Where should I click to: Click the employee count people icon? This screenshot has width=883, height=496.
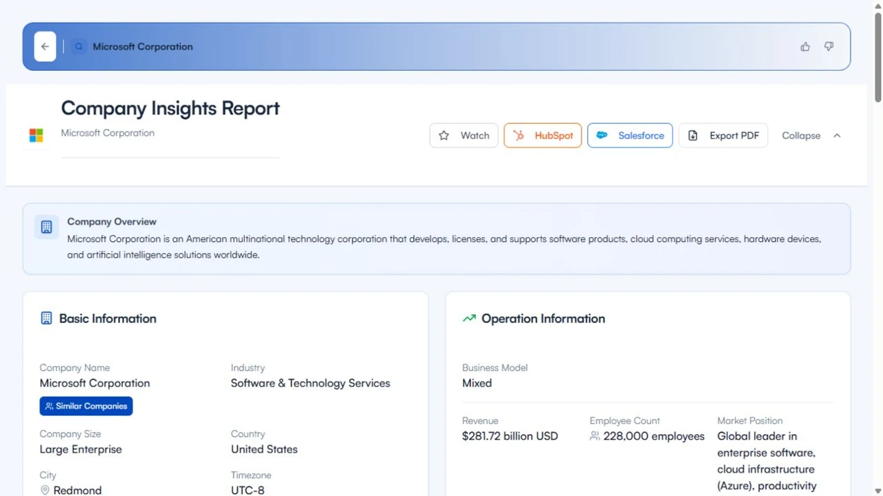pos(595,436)
